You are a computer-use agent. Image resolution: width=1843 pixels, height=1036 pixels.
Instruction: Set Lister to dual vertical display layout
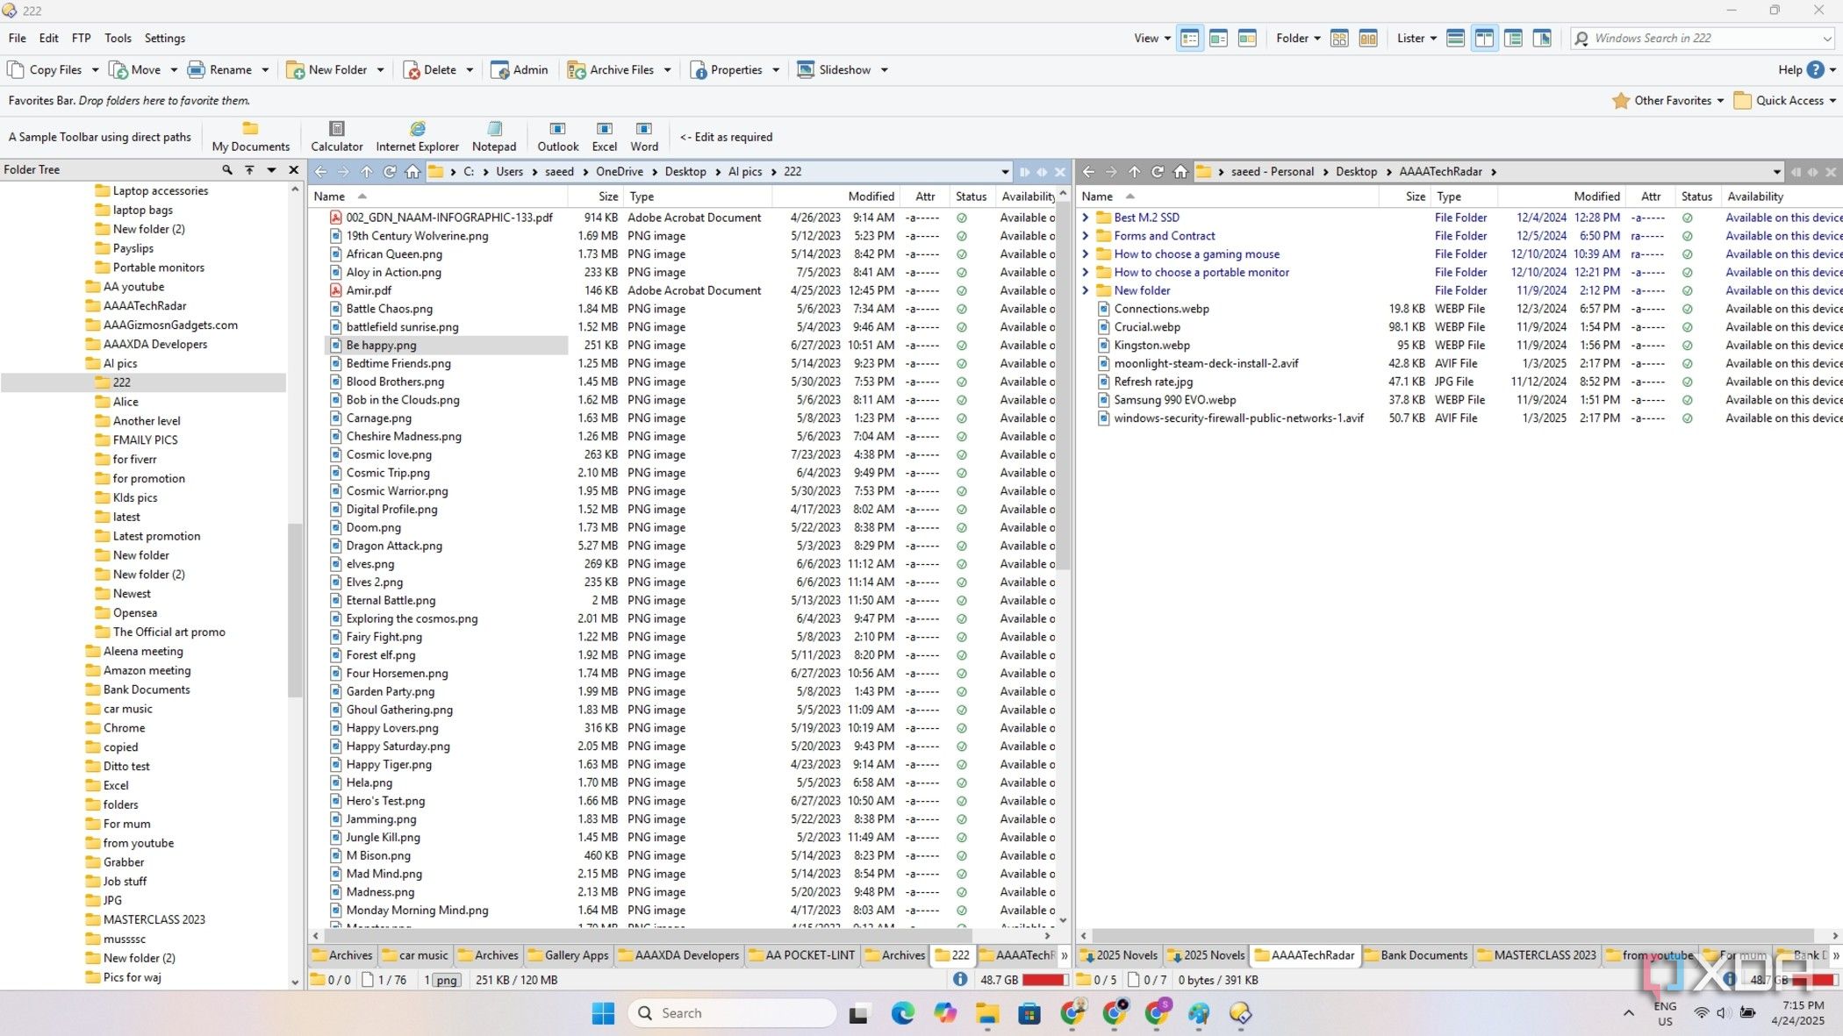[1484, 39]
